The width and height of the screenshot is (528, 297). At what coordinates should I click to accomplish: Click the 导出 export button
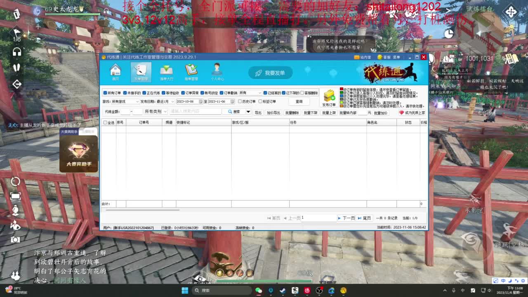click(x=258, y=113)
